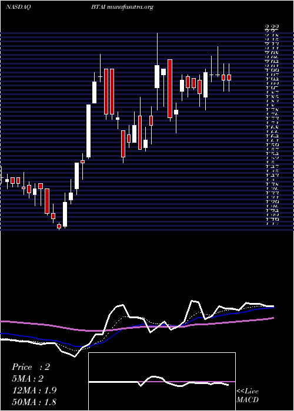Viewport: 294px width, 411px height.
Task: Click the NASDAQ exchange label
Action: point(18,7)
